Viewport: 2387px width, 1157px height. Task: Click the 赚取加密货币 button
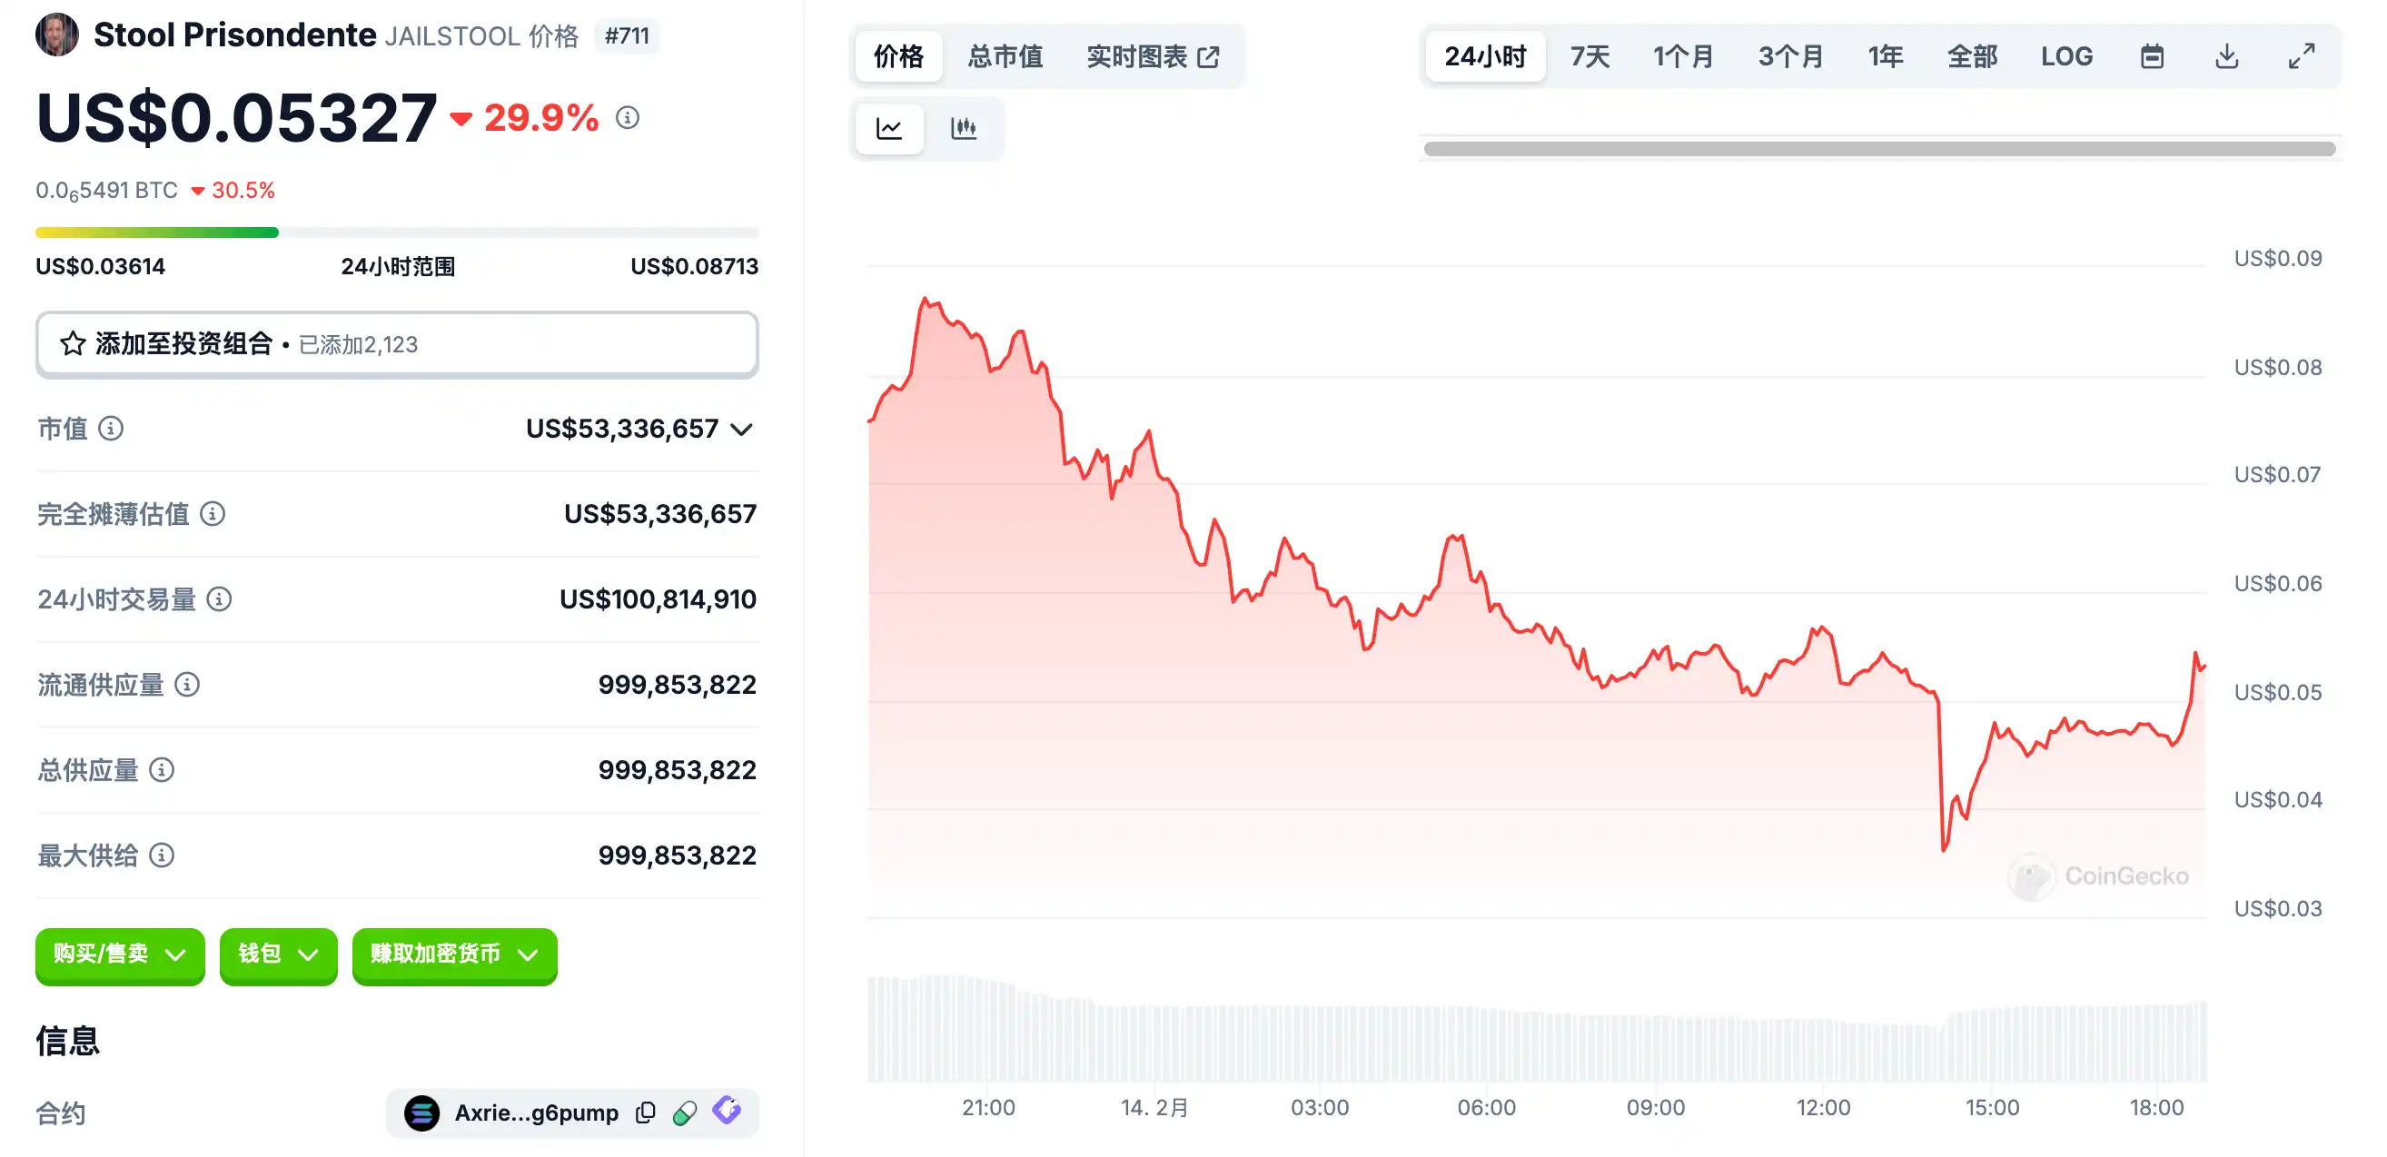coord(454,954)
